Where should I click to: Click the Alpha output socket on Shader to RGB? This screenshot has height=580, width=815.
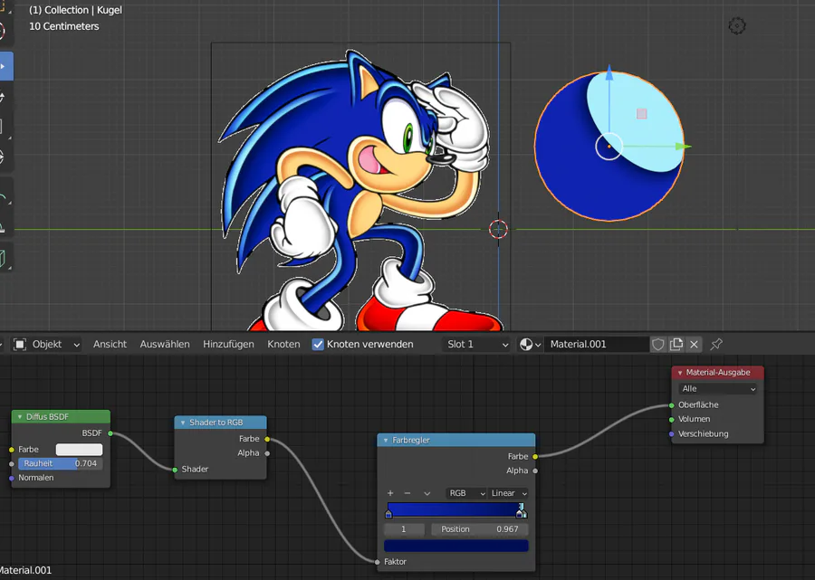pos(267,453)
